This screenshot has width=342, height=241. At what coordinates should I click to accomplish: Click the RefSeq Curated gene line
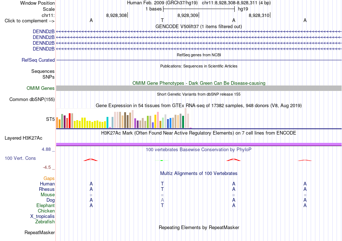[x=199, y=60]
